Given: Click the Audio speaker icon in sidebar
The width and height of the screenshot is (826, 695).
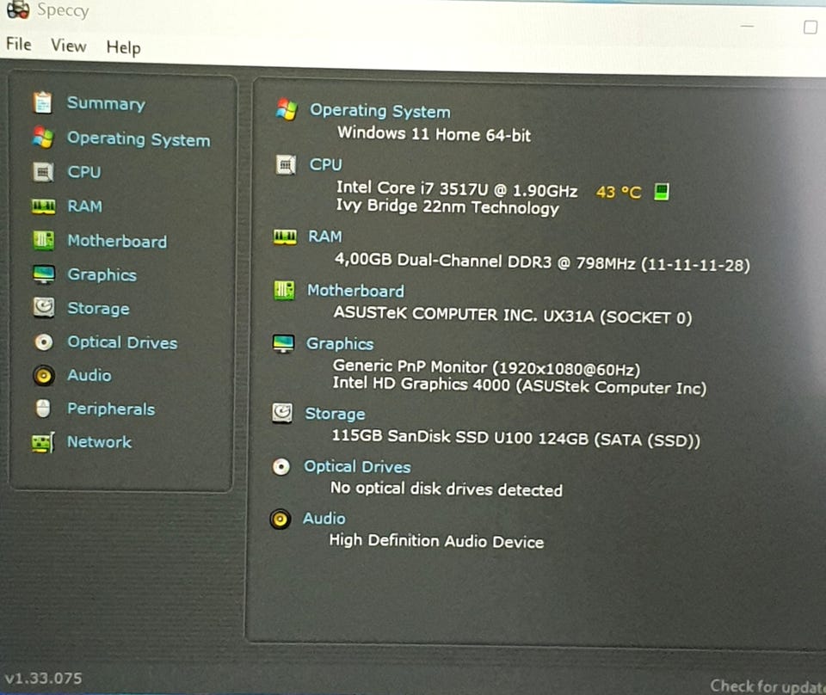Looking at the screenshot, I should click(44, 375).
